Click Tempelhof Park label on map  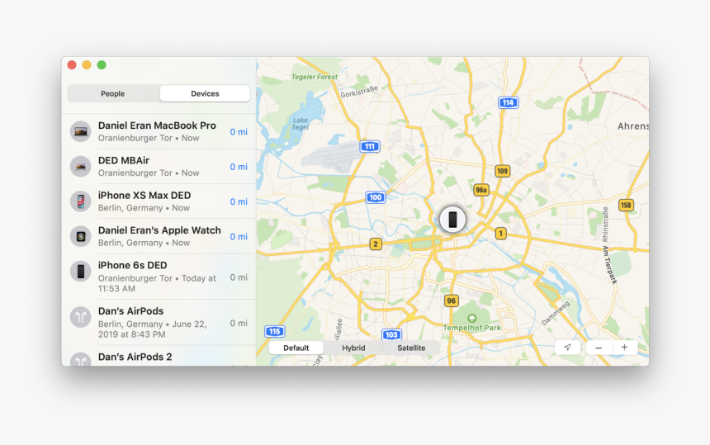[472, 327]
